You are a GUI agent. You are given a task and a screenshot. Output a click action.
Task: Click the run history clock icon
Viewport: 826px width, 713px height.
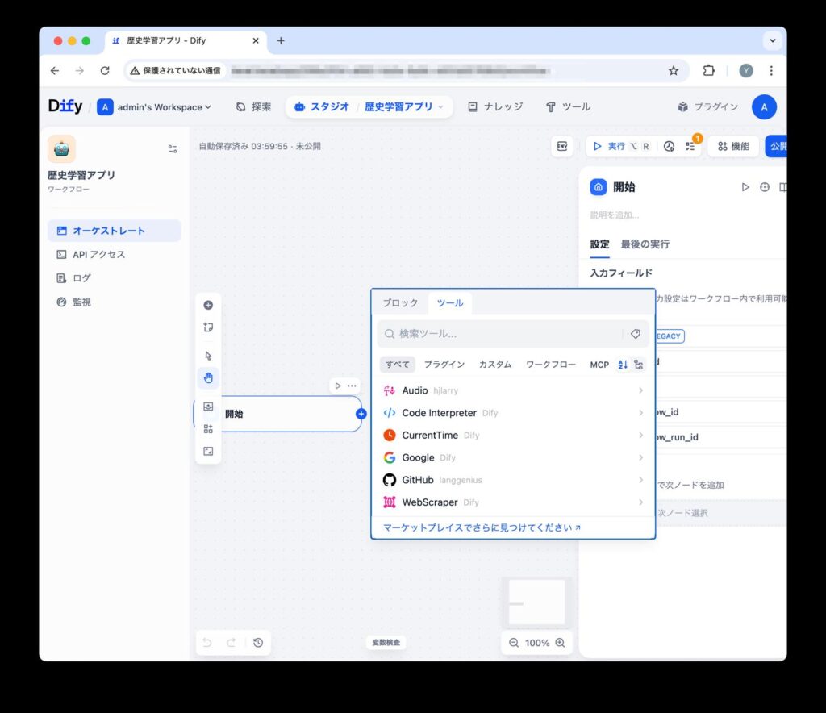[669, 146]
